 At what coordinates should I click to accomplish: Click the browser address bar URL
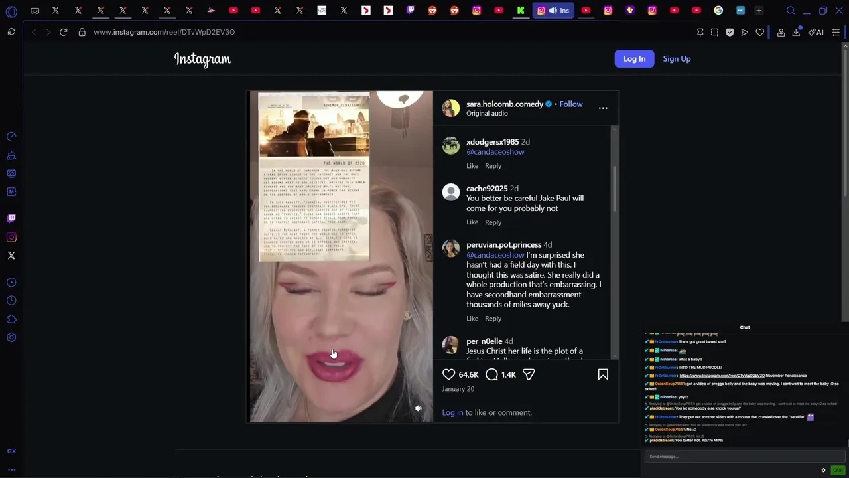(164, 32)
